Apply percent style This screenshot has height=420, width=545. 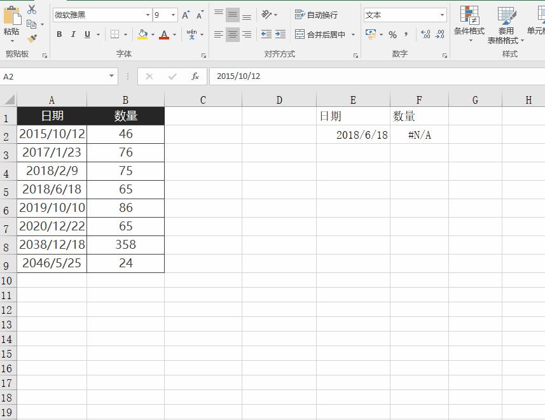click(393, 34)
